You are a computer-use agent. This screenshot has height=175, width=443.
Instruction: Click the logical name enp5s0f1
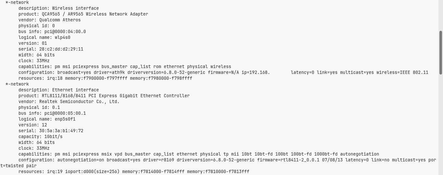(65, 119)
